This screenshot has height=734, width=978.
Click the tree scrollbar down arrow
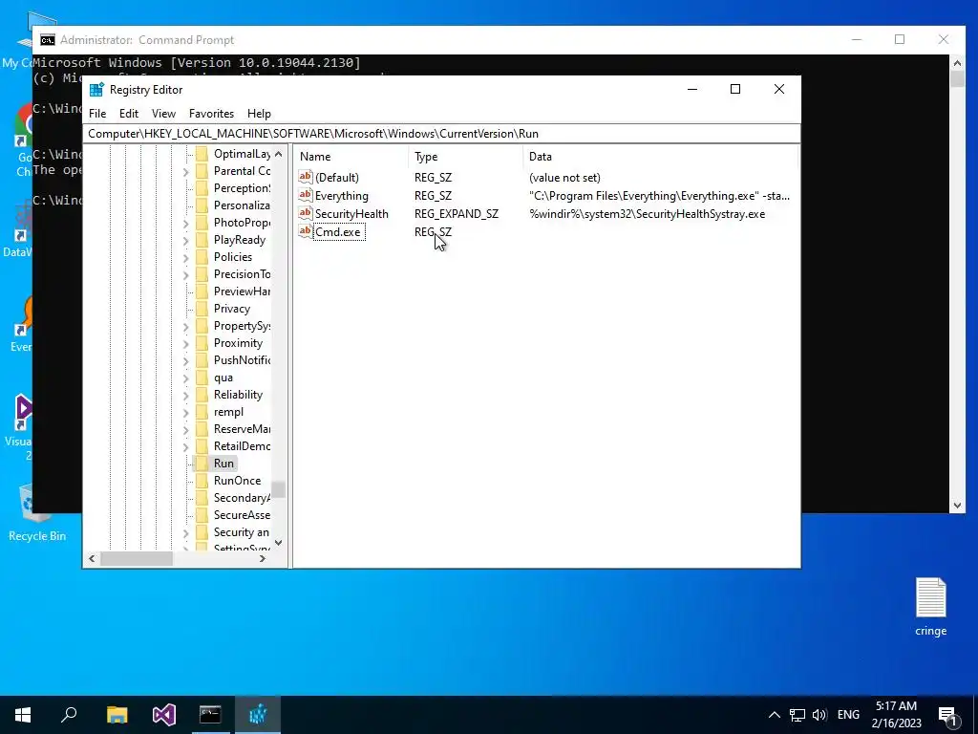point(279,543)
